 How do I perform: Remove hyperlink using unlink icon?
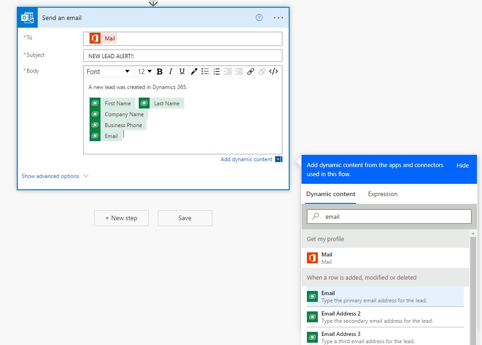[x=262, y=72]
